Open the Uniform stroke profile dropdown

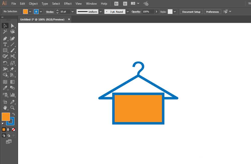pos(101,12)
